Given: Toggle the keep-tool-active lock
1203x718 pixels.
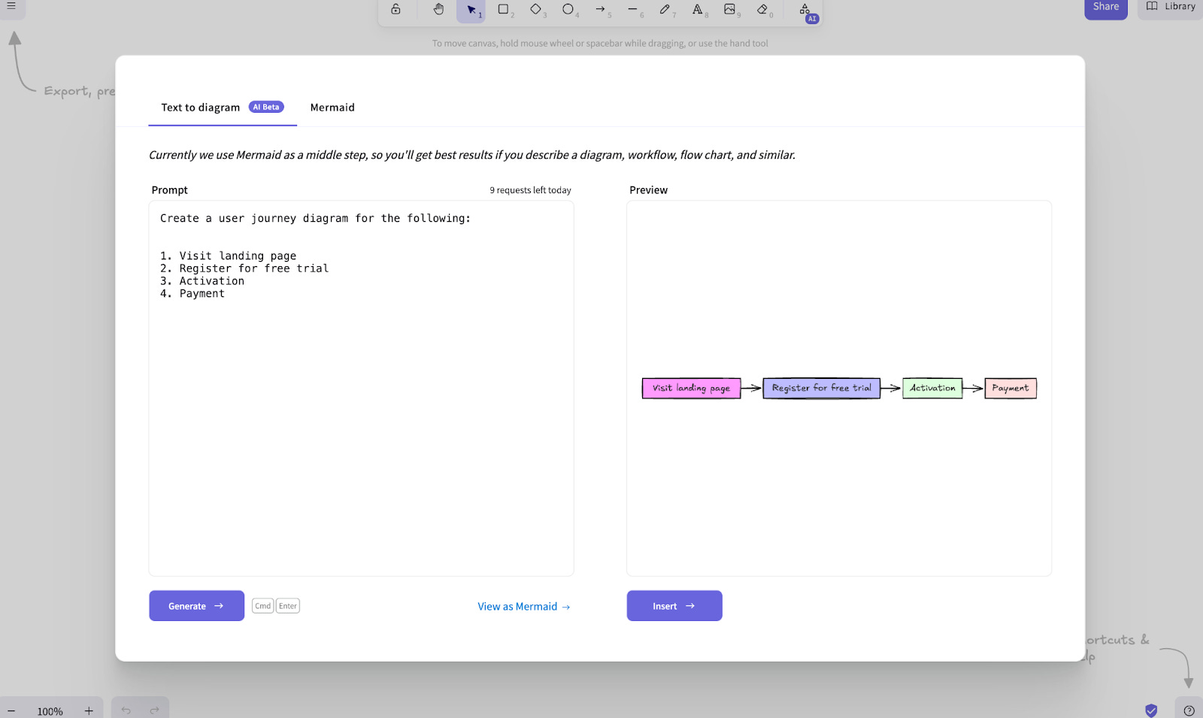Looking at the screenshot, I should tap(395, 11).
